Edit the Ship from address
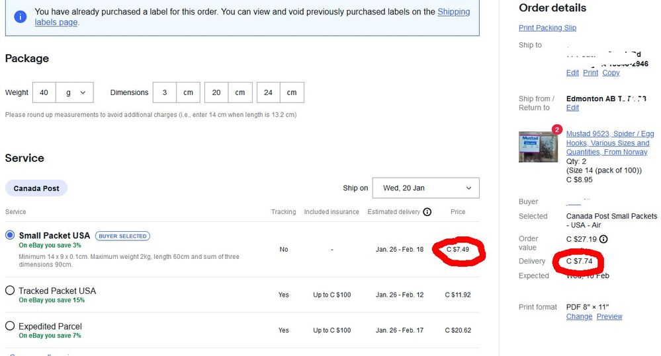This screenshot has width=661, height=356. 572,108
